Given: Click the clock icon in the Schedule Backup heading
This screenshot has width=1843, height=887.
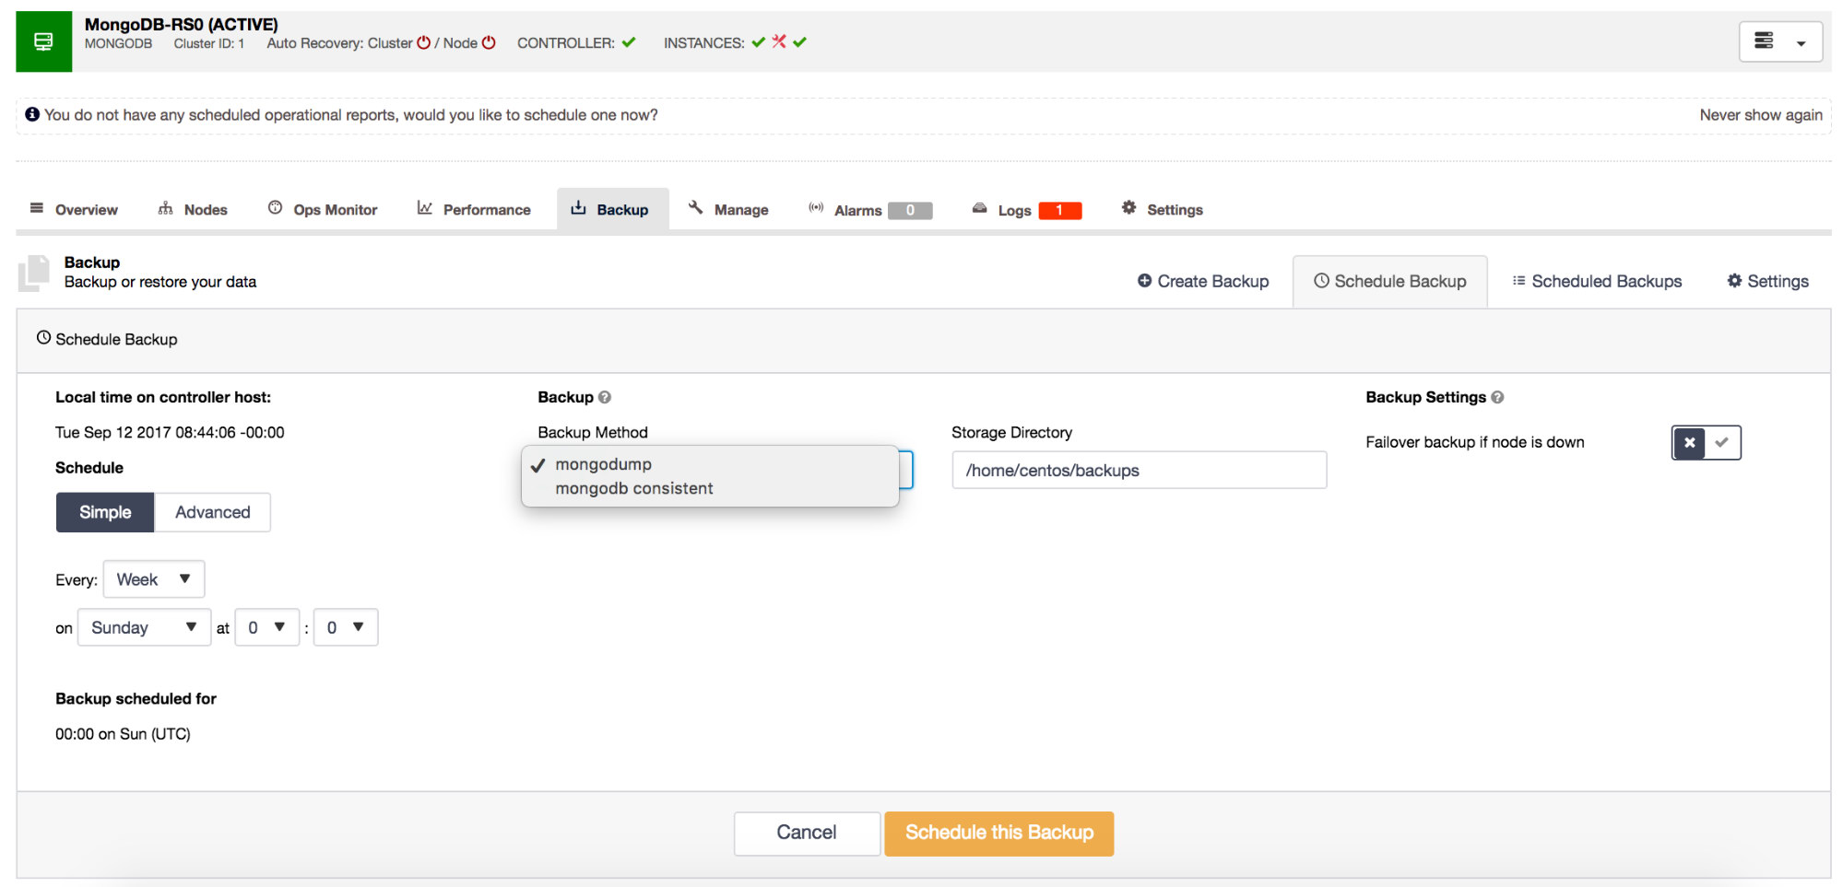Looking at the screenshot, I should coord(43,338).
